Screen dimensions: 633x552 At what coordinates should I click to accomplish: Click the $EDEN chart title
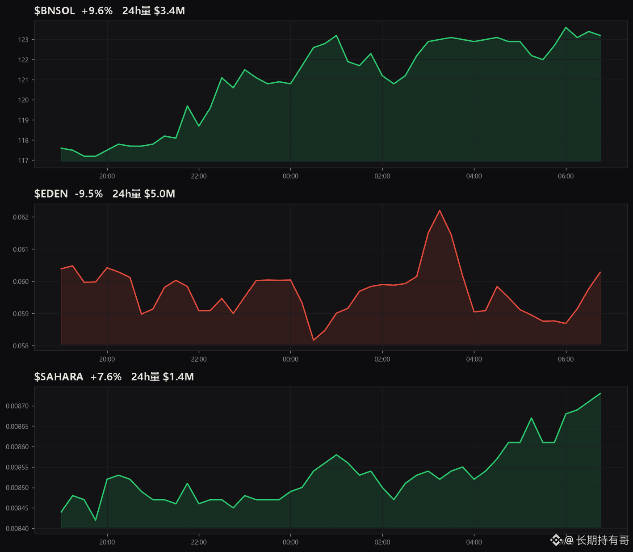pos(51,194)
